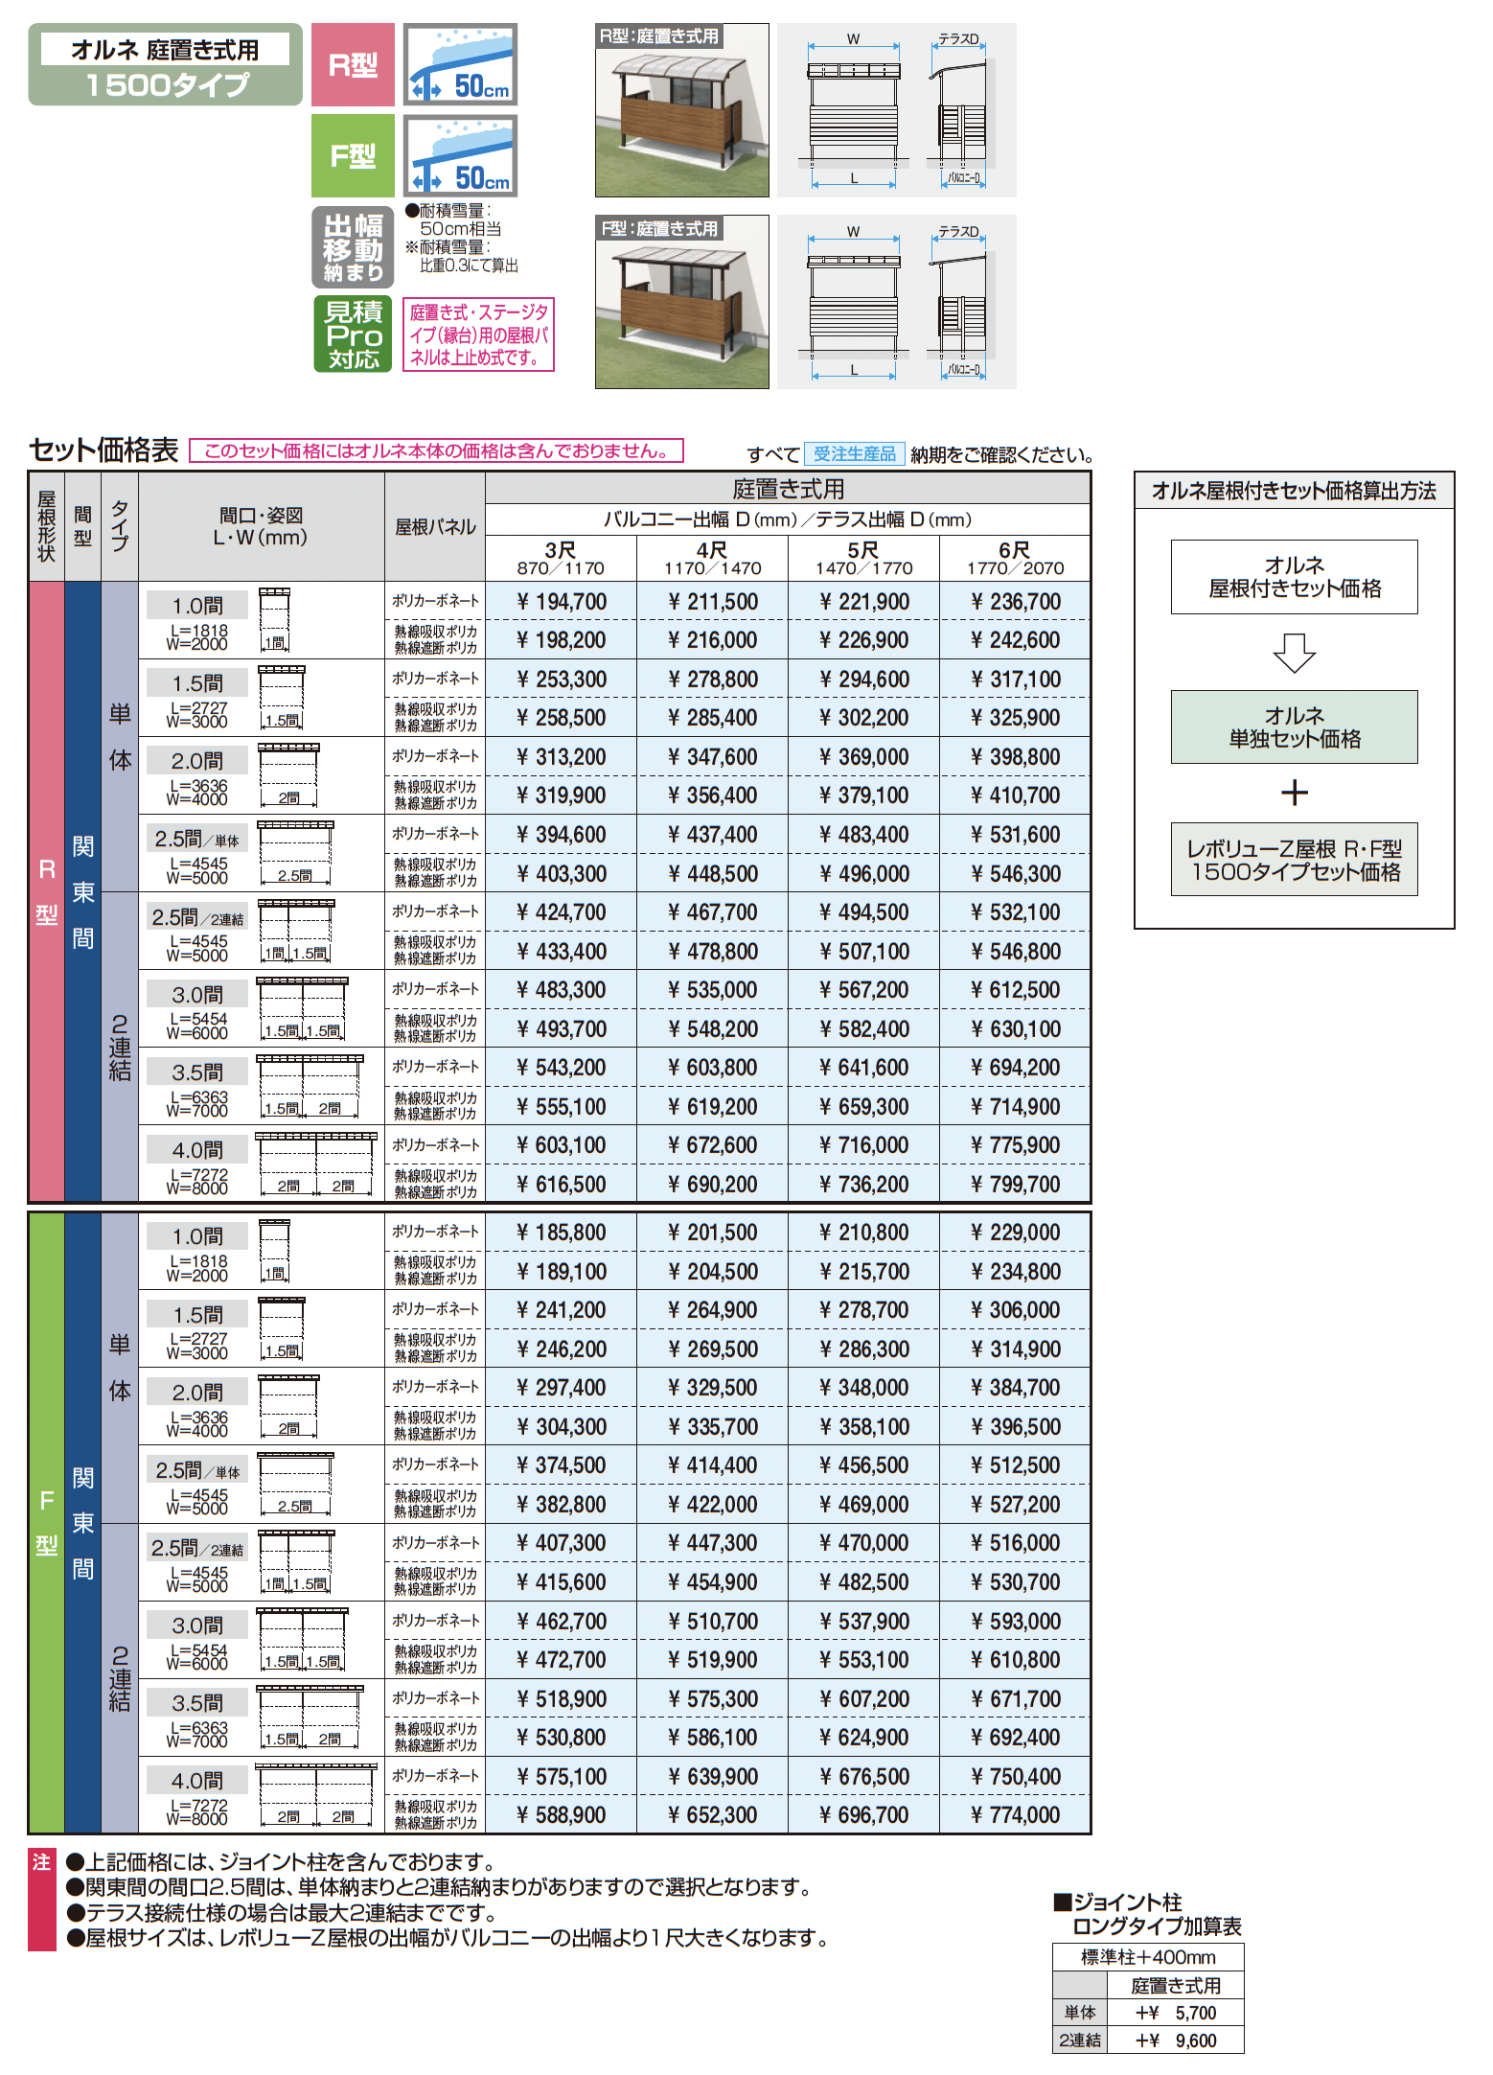
Task: Click the price ¥185,800 cell
Action: coord(561,1233)
